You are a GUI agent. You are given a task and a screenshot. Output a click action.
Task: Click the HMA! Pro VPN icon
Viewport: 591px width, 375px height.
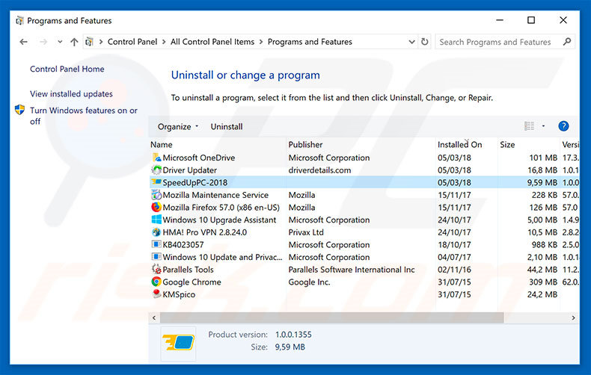pos(156,232)
